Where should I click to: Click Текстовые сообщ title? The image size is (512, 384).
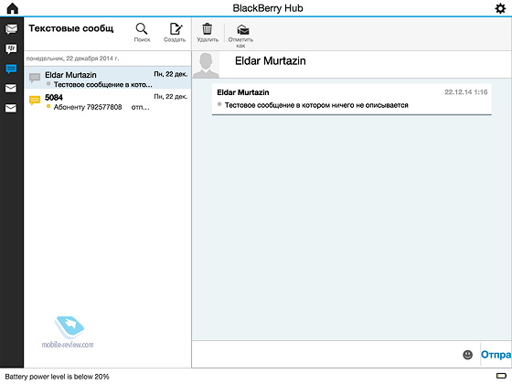point(71,28)
